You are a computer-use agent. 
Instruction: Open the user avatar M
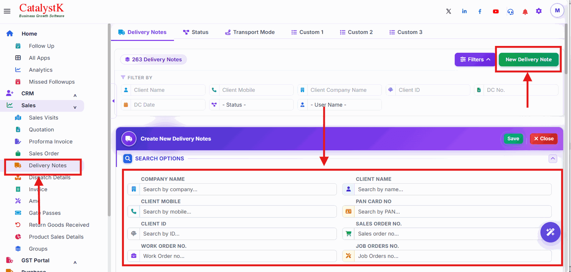pyautogui.click(x=557, y=11)
